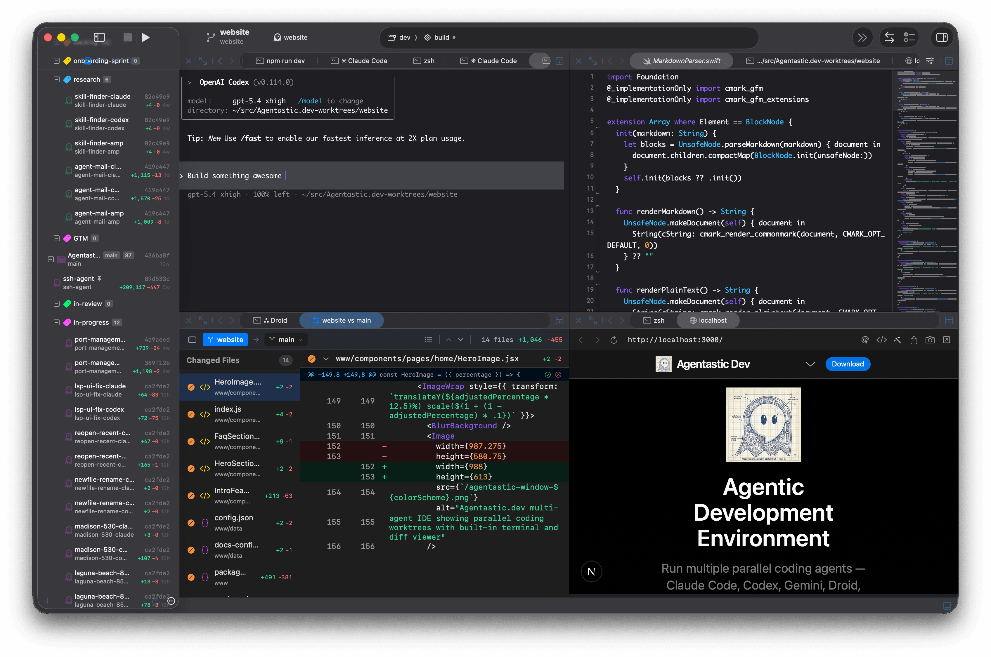This screenshot has width=991, height=657.
Task: Open the ssh-agent worktree in the sidebar
Action: (112, 283)
